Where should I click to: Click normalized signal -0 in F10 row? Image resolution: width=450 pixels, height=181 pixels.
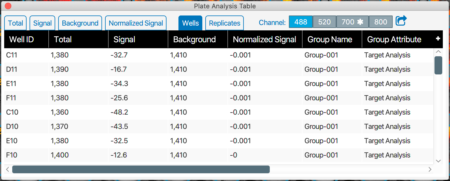pyautogui.click(x=234, y=155)
